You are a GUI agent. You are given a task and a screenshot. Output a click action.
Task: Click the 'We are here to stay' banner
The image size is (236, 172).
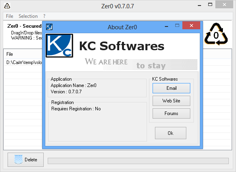coord(141,64)
